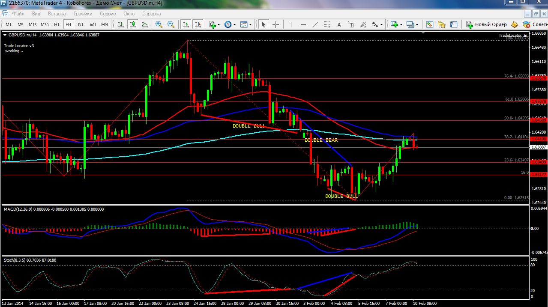The width and height of the screenshot is (548, 307).
Task: Click the MetaTrader chart icon beside Файл
Action: click(5, 13)
